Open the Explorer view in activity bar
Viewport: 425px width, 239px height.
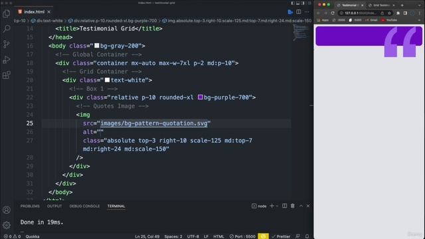[x=6, y=13]
